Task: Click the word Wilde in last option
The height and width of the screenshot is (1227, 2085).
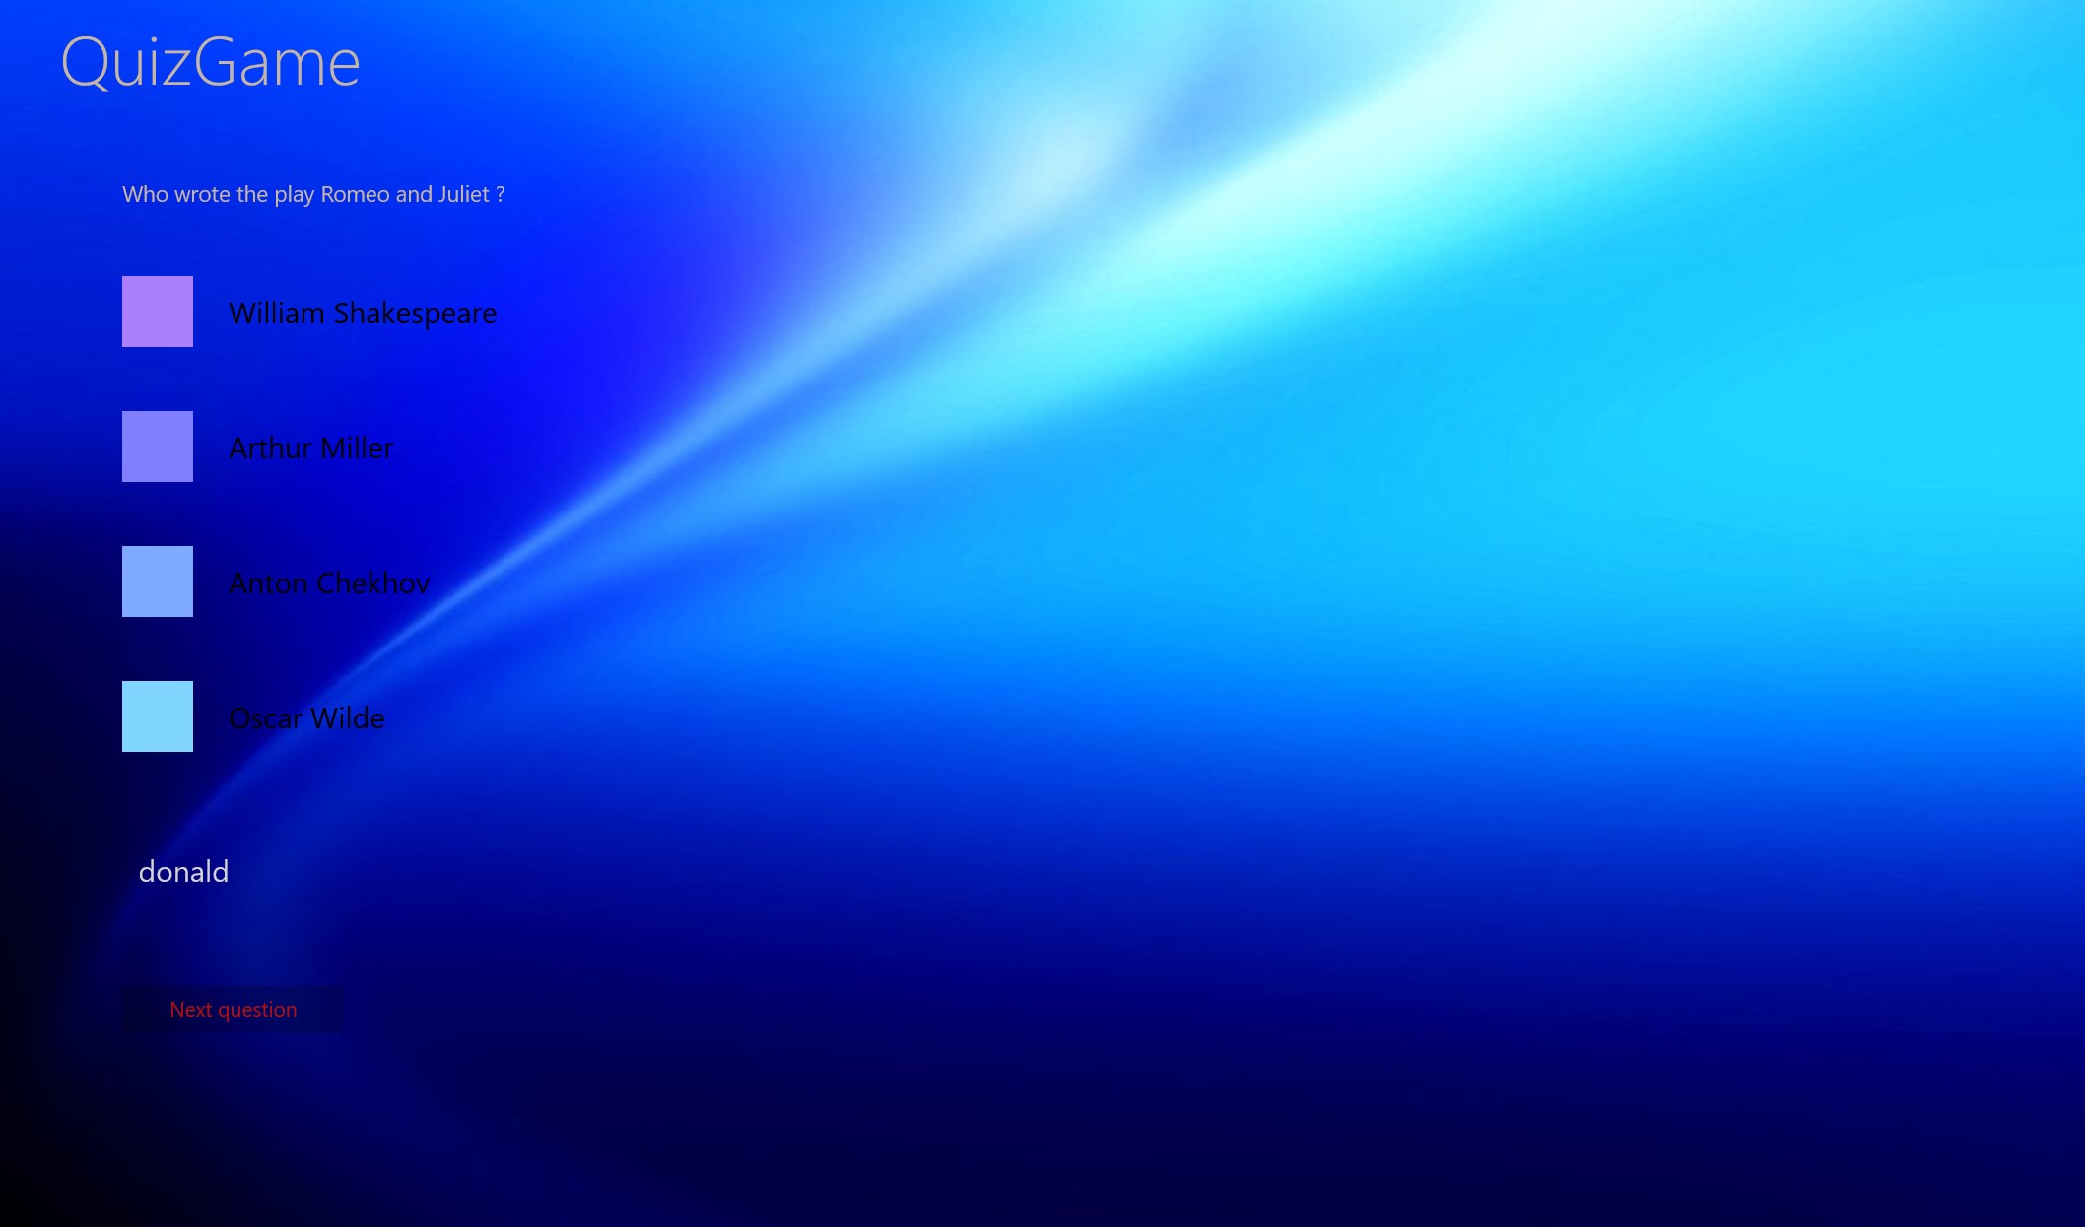Action: tap(347, 718)
